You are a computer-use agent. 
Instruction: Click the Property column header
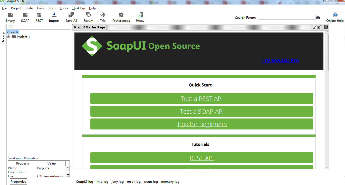click(x=23, y=163)
